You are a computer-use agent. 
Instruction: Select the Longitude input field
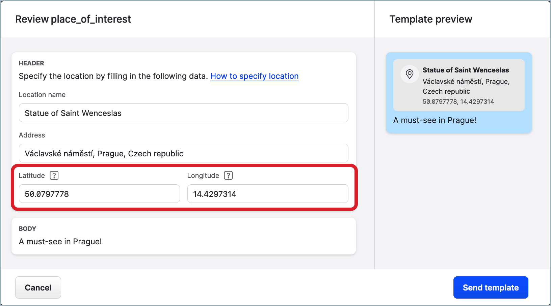click(x=267, y=194)
